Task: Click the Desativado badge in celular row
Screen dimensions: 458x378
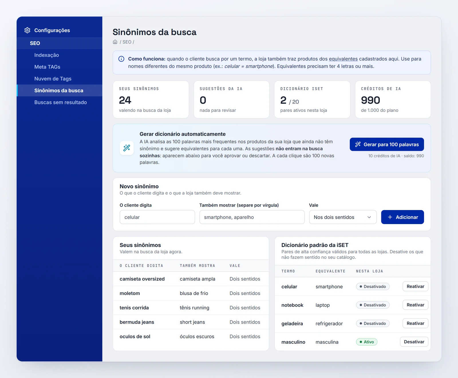Action: click(373, 287)
